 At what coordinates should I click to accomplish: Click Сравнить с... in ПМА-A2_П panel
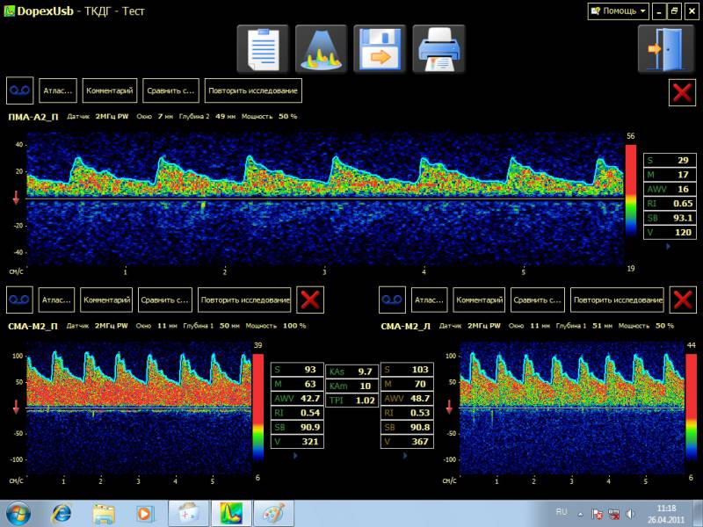[x=170, y=90]
